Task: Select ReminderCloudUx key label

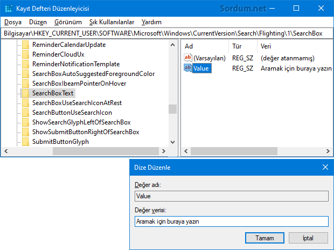Action: click(x=58, y=54)
